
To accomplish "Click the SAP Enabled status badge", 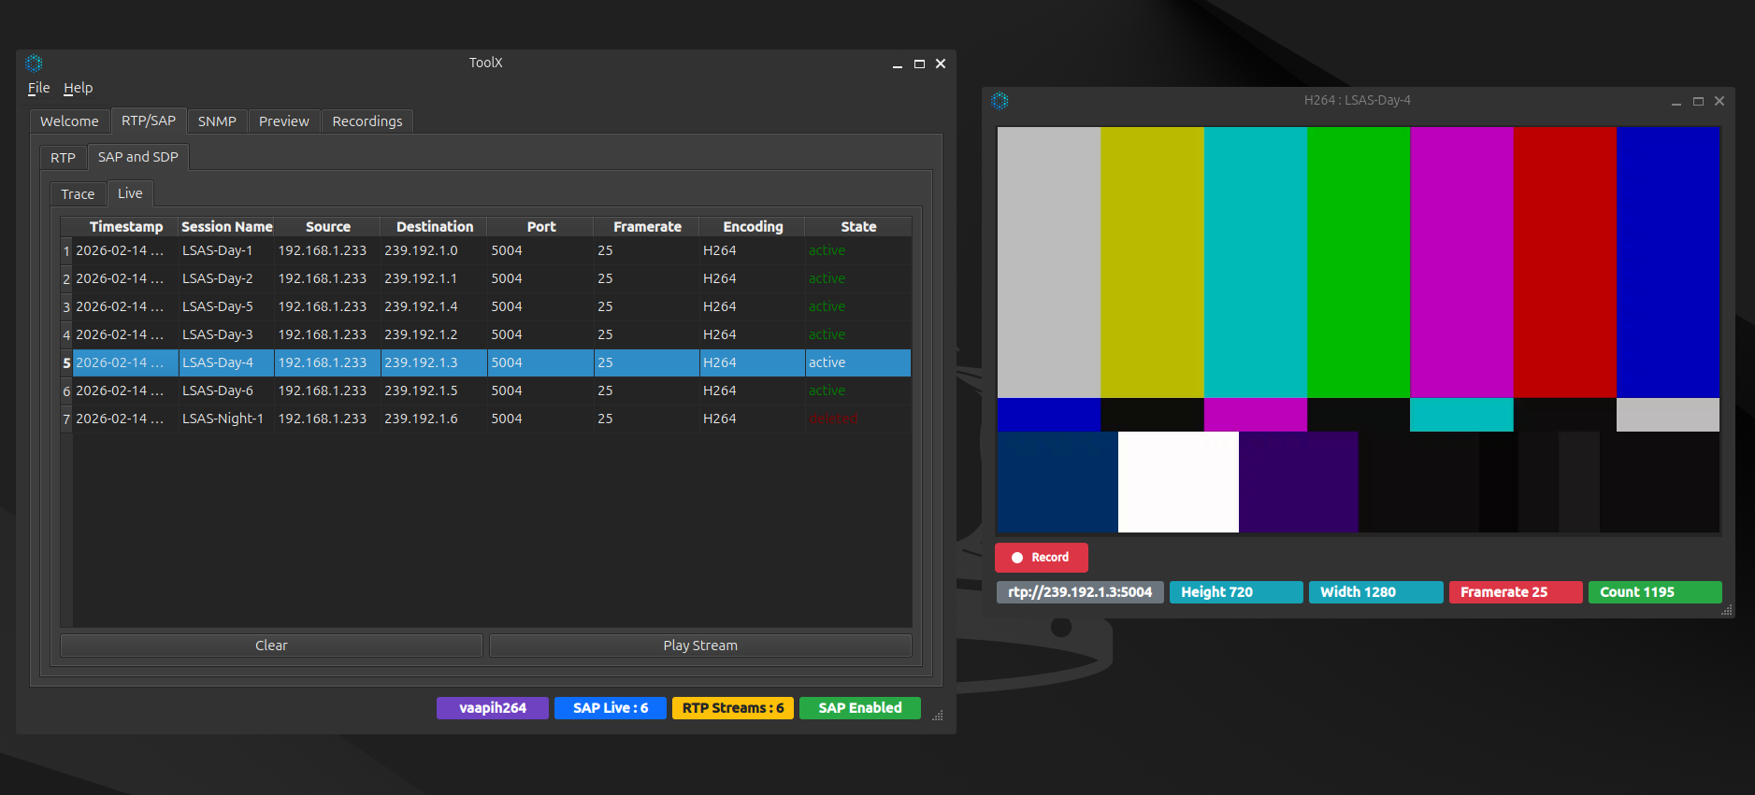I will coord(859,708).
